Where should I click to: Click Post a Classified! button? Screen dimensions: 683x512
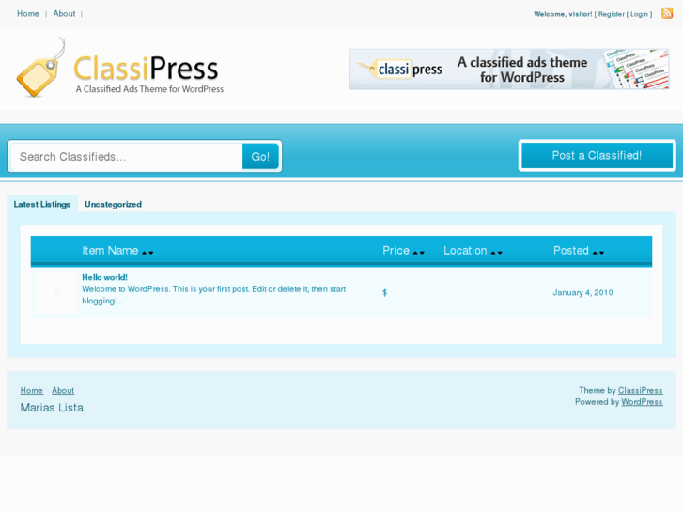(x=597, y=156)
